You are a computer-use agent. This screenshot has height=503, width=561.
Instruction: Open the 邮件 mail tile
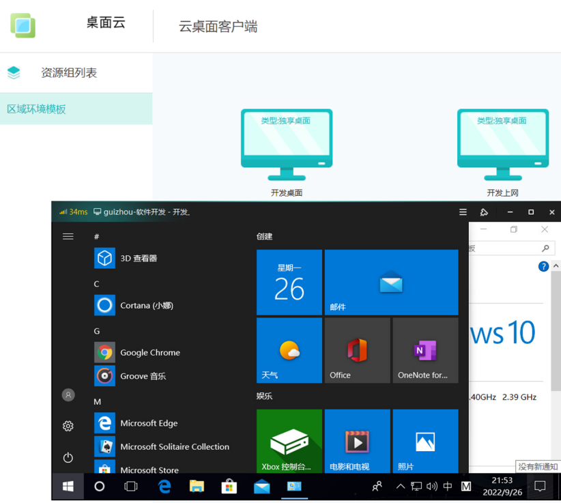tap(392, 283)
